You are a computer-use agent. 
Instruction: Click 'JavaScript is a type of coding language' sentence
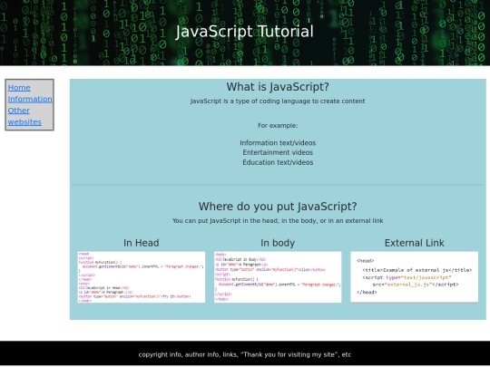tap(278, 101)
